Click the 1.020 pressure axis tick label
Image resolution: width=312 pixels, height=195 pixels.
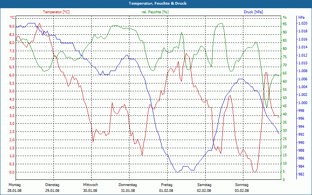pos(303,23)
